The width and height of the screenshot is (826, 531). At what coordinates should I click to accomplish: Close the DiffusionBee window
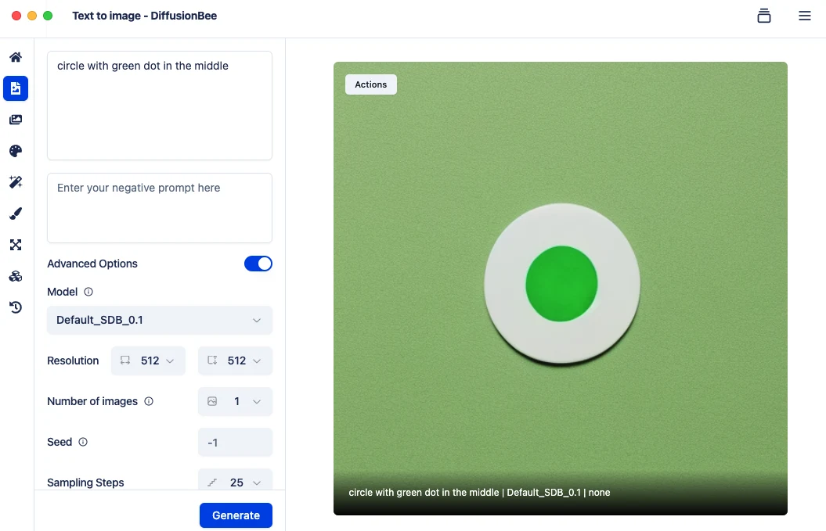click(16, 16)
